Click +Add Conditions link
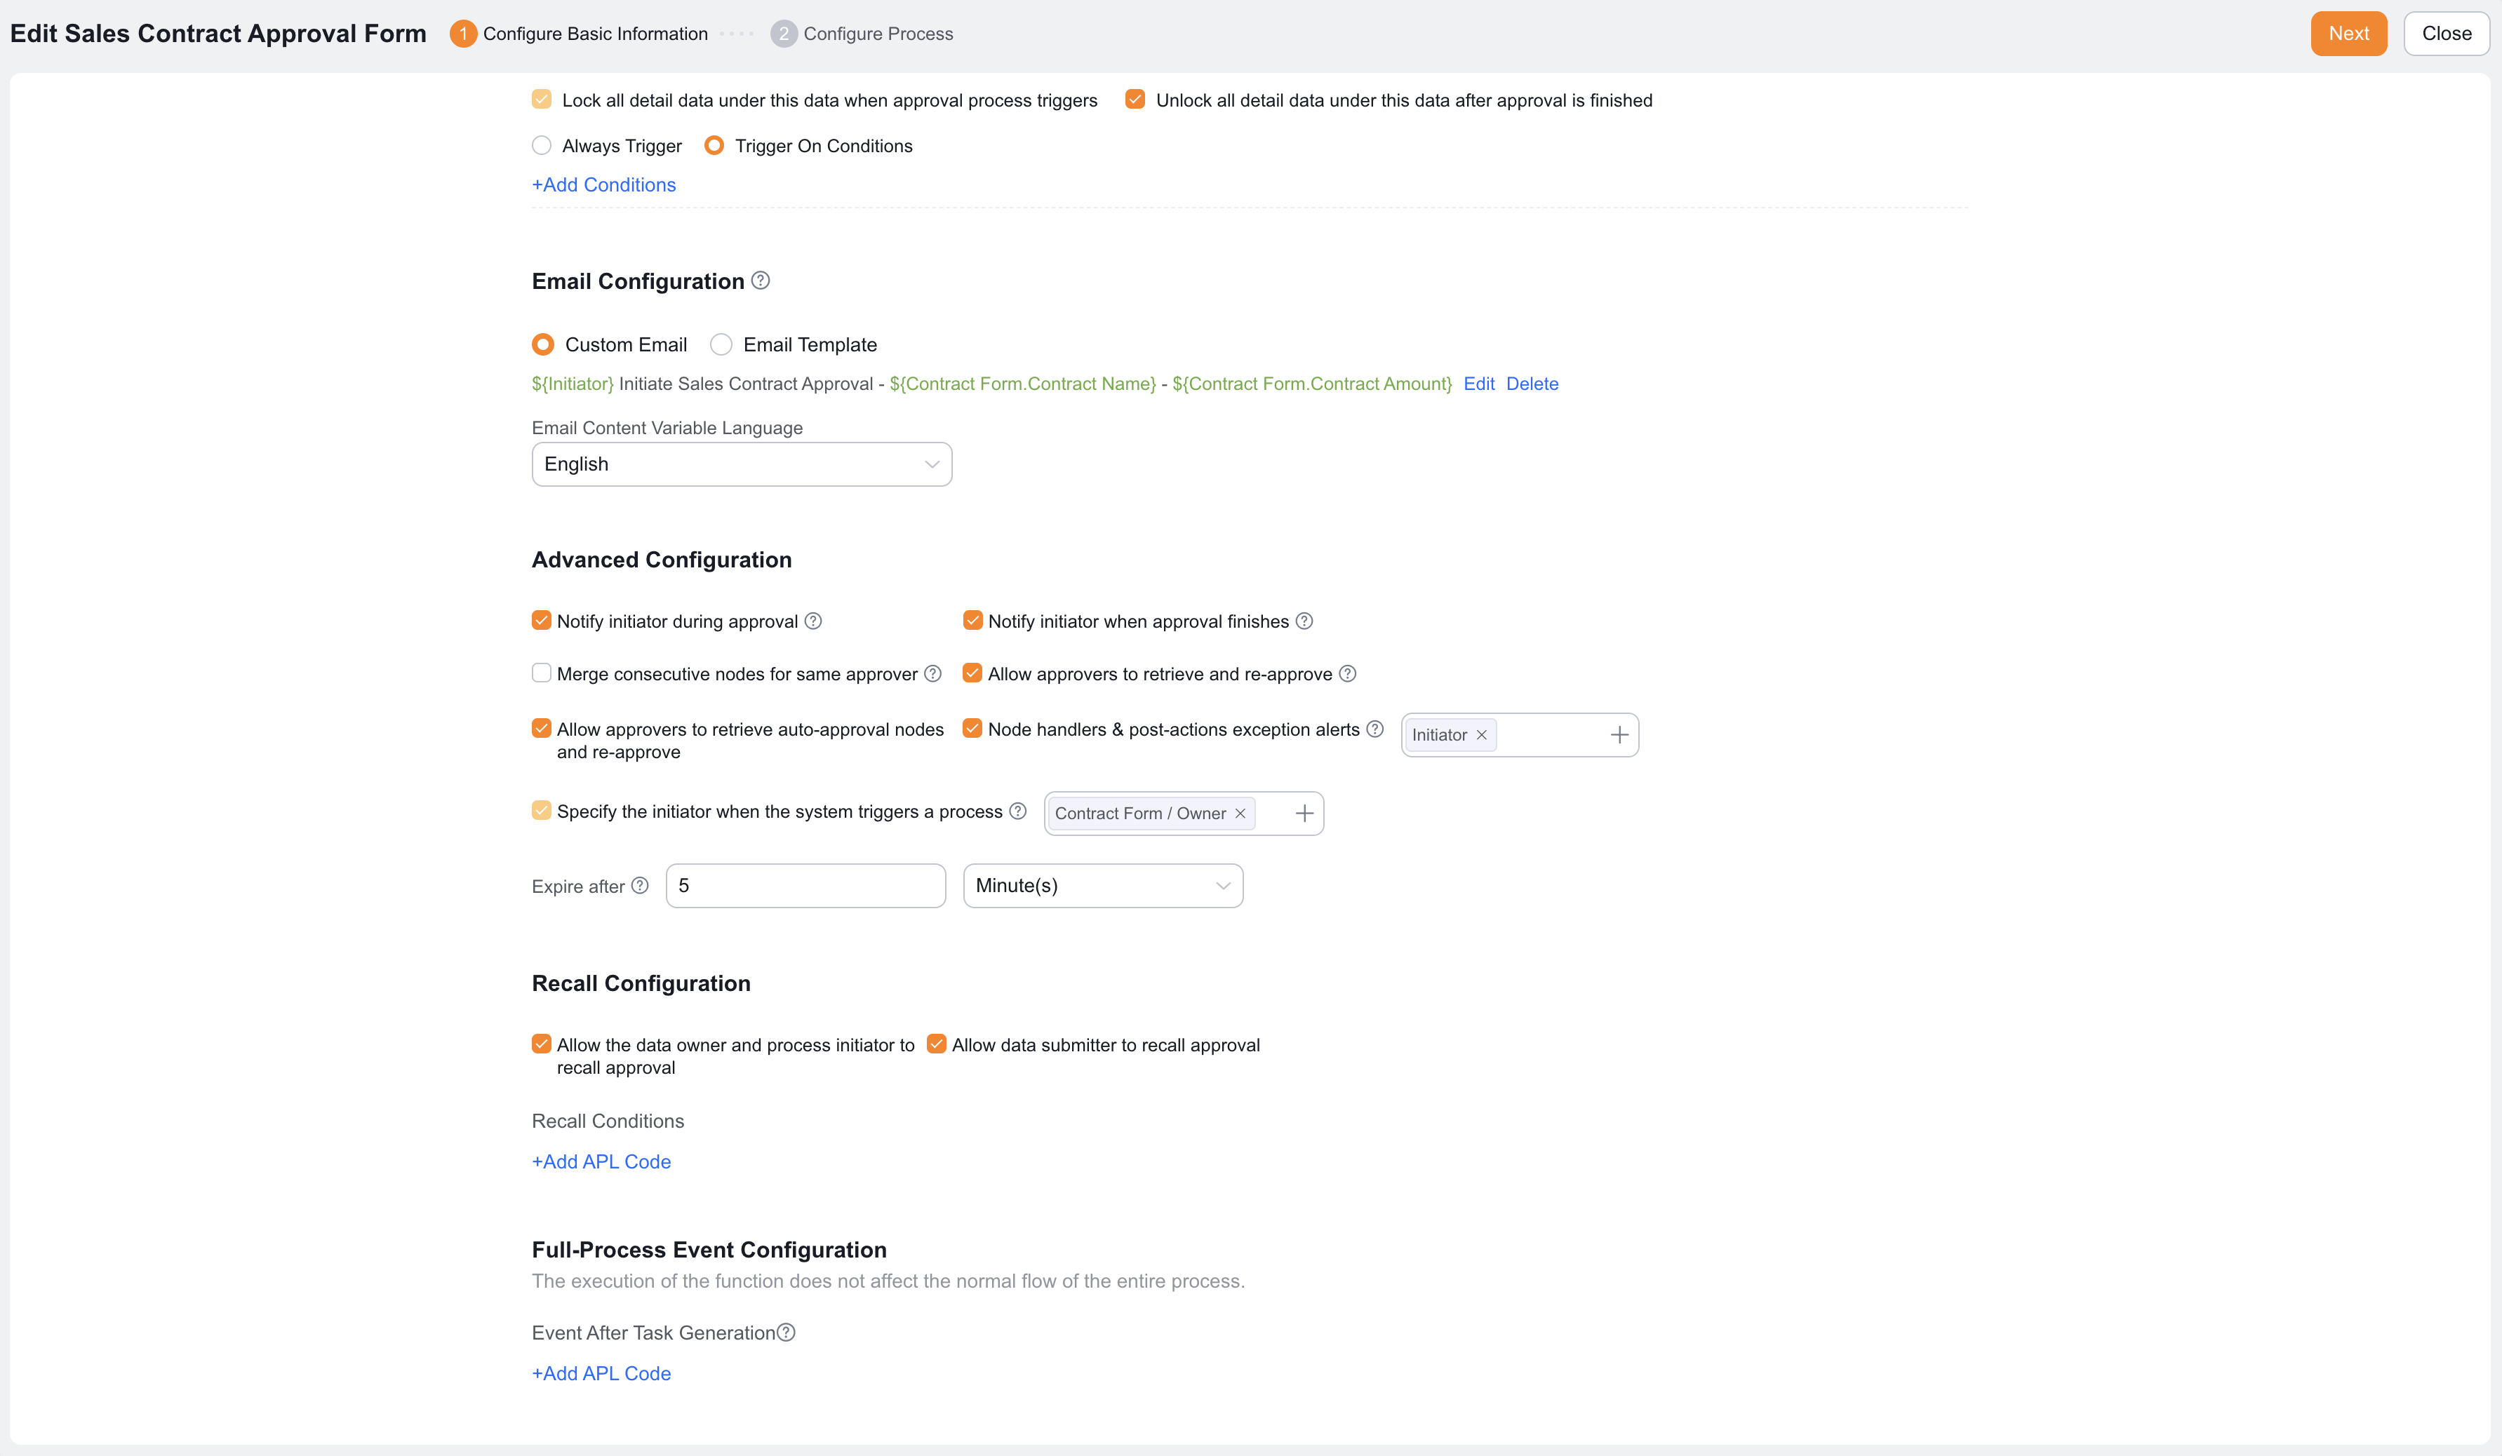This screenshot has height=1456, width=2502. (x=603, y=184)
